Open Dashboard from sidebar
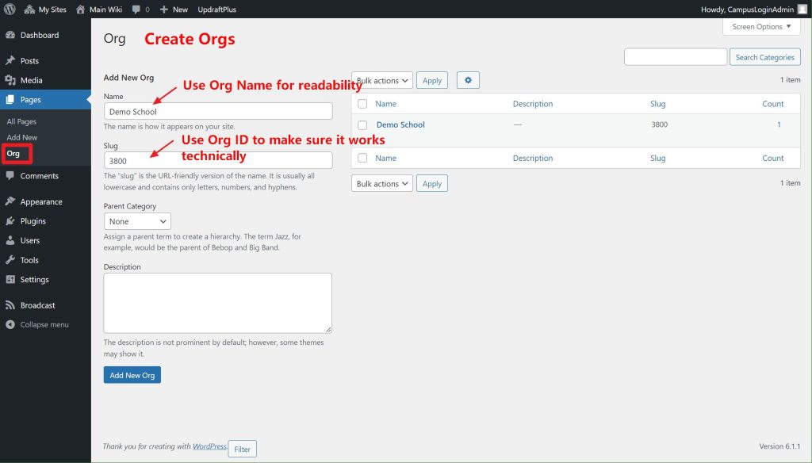The width and height of the screenshot is (812, 463). [x=39, y=36]
